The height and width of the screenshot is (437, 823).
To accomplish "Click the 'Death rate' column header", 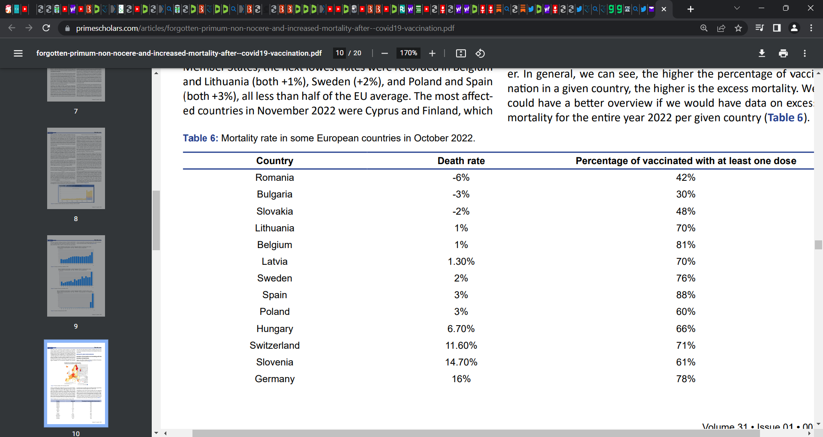I will [461, 161].
